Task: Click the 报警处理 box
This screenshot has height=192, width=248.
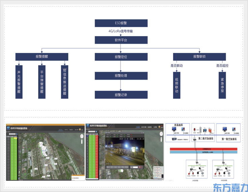Action: [121, 76]
